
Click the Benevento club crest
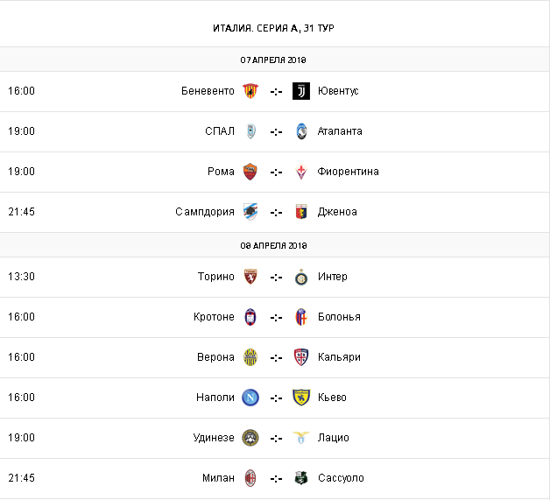pos(250,91)
